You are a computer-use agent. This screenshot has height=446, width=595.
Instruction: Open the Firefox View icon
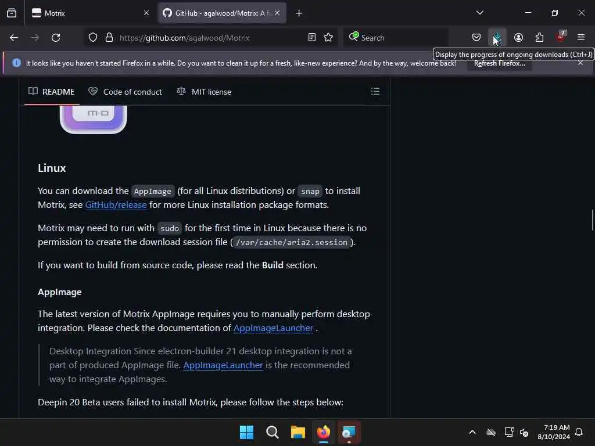coord(12,13)
